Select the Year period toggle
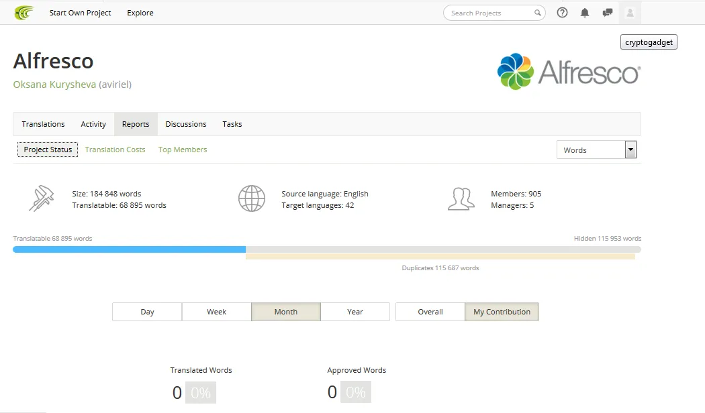The width and height of the screenshot is (705, 413). point(355,312)
